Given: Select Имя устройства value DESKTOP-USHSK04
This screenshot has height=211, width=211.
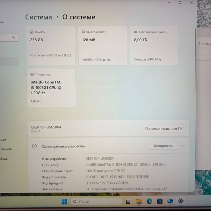Looking at the screenshot, I should [100, 159].
